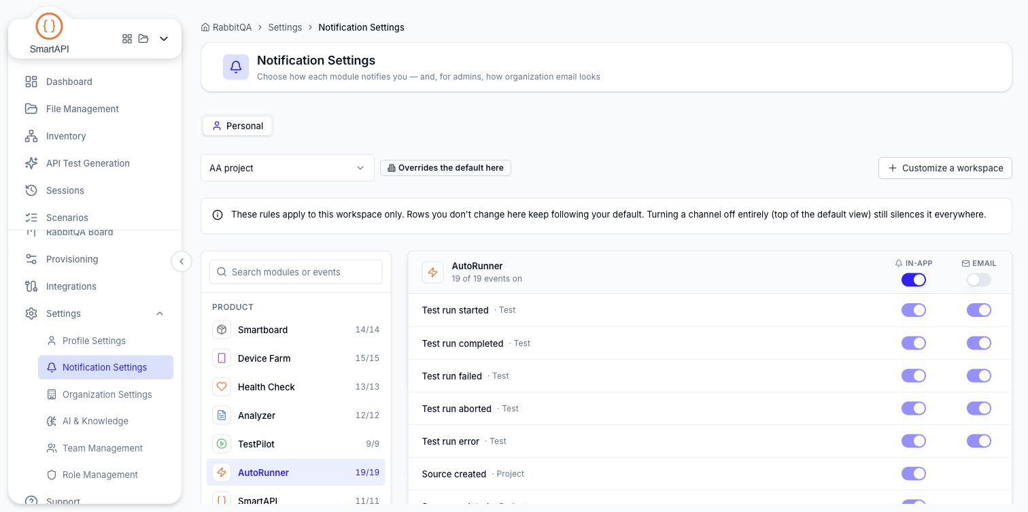Click the SmartAPI braces logo icon
This screenshot has width=1028, height=512.
click(x=49, y=27)
